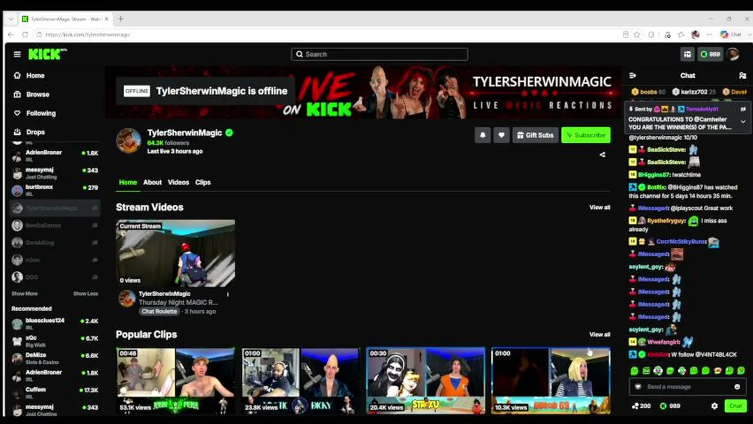The width and height of the screenshot is (753, 424).
Task: View all Stream Videos
Action: point(600,207)
